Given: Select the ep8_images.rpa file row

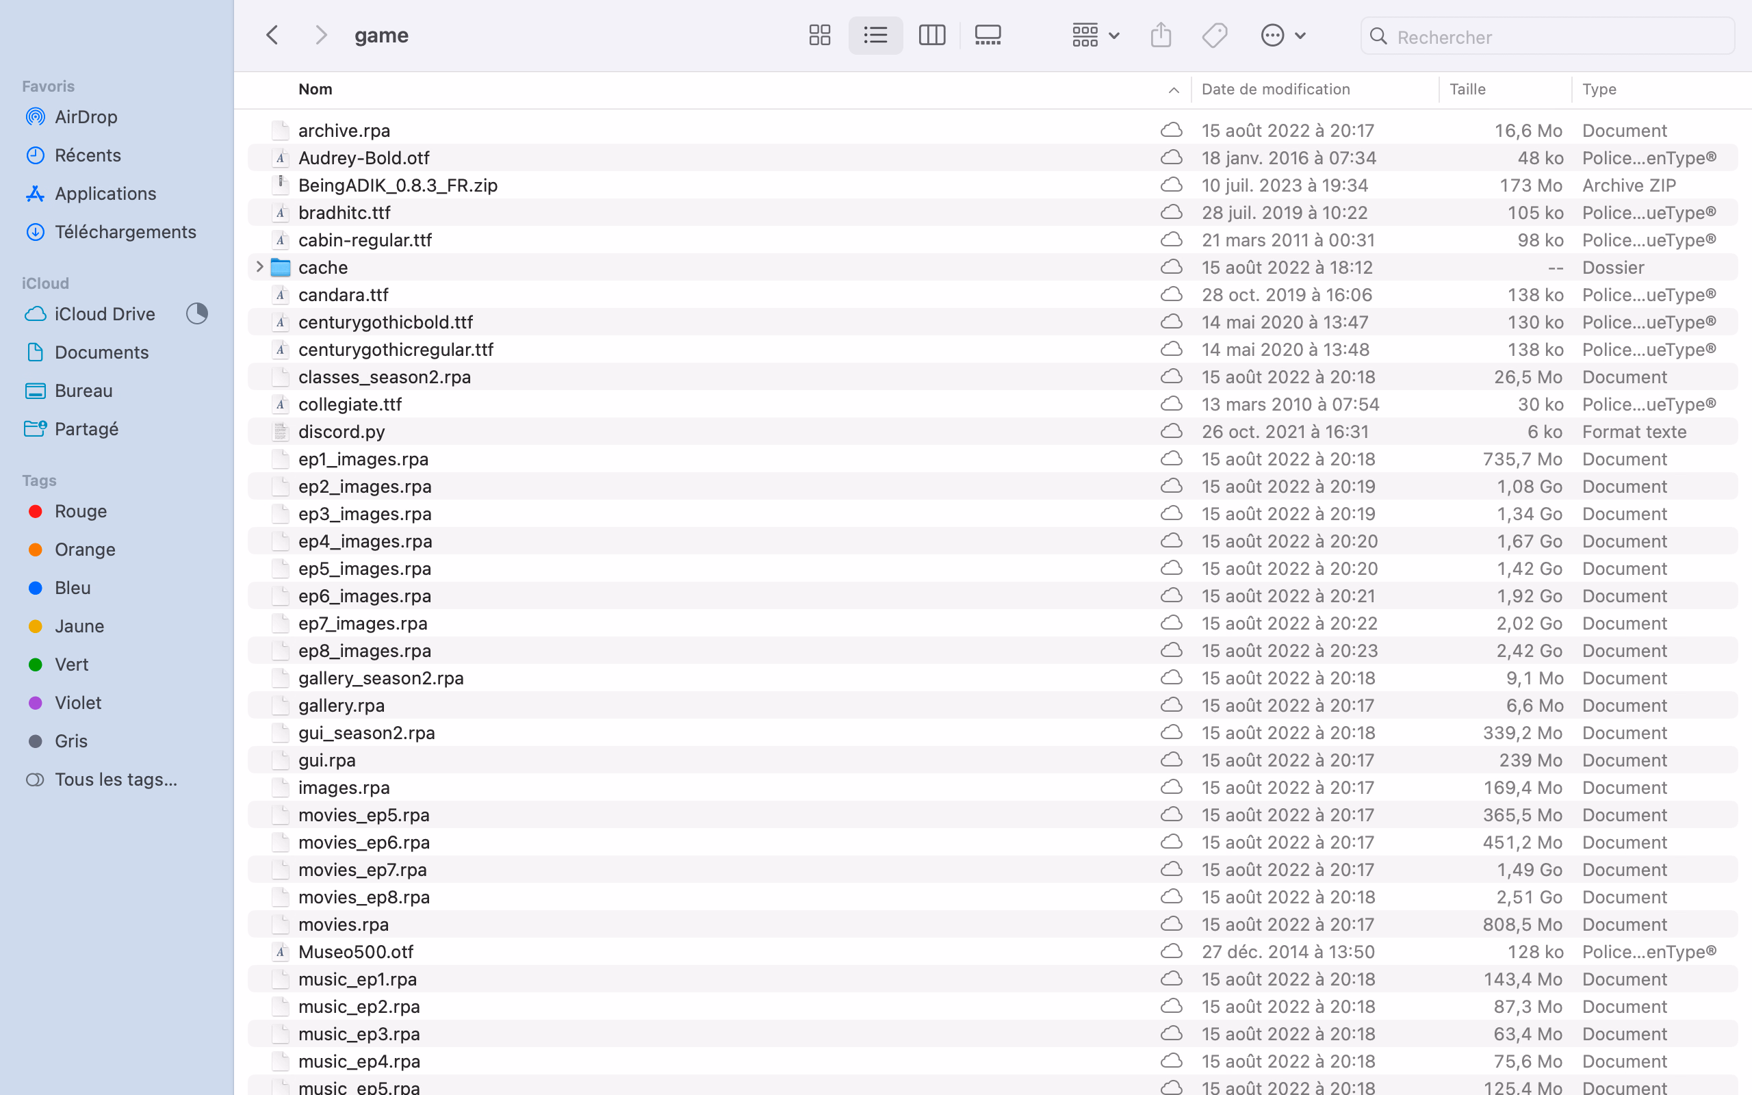Looking at the screenshot, I should [x=364, y=650].
